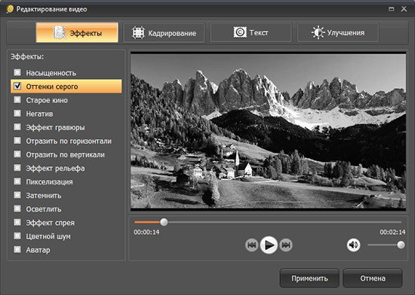Skip to next frame button

286,245
